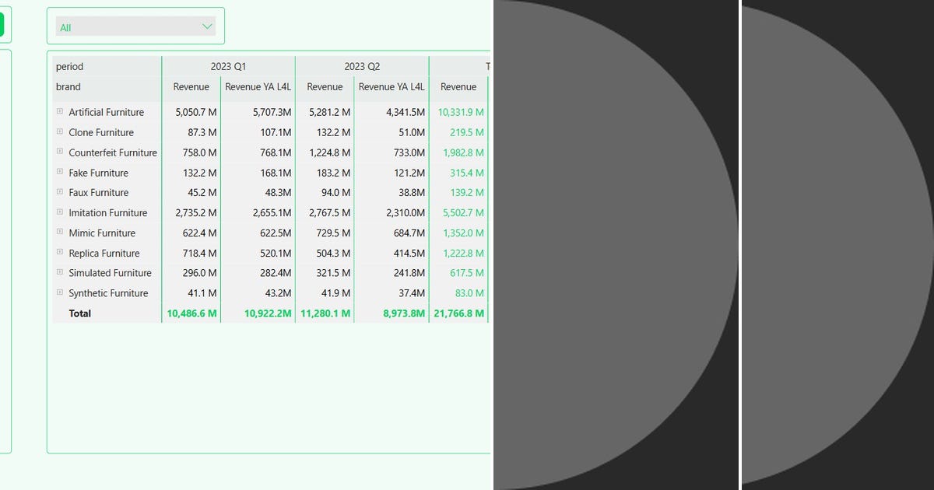Select the 21,766.8 M grand total value
This screenshot has height=490, width=934.
coord(458,313)
